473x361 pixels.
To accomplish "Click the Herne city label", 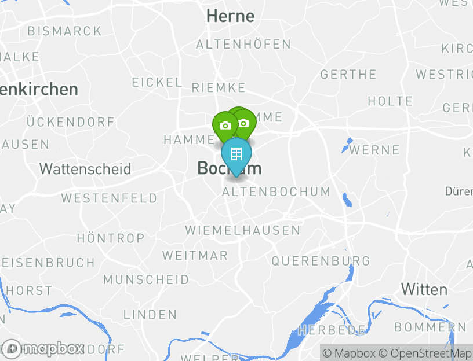I will [x=231, y=16].
